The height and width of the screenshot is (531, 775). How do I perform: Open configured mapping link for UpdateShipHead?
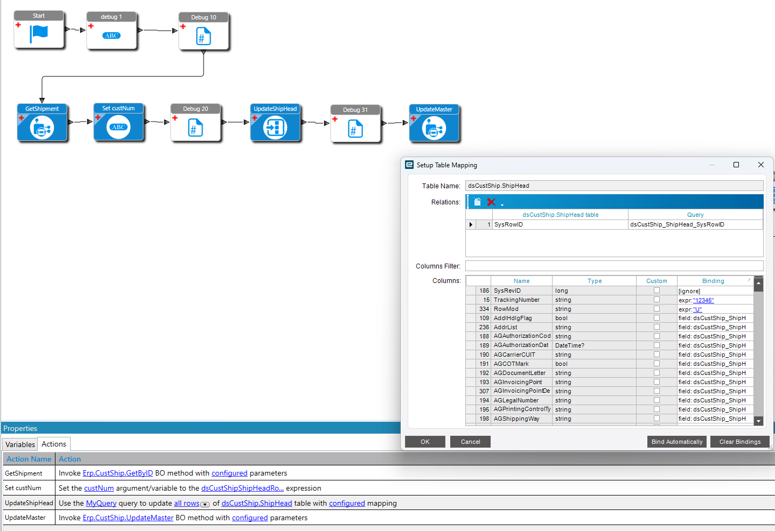pyautogui.click(x=347, y=504)
